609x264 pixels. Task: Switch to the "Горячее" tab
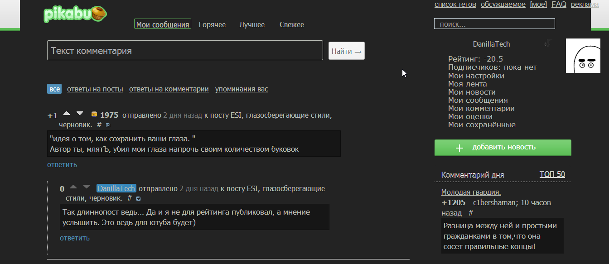tap(212, 24)
